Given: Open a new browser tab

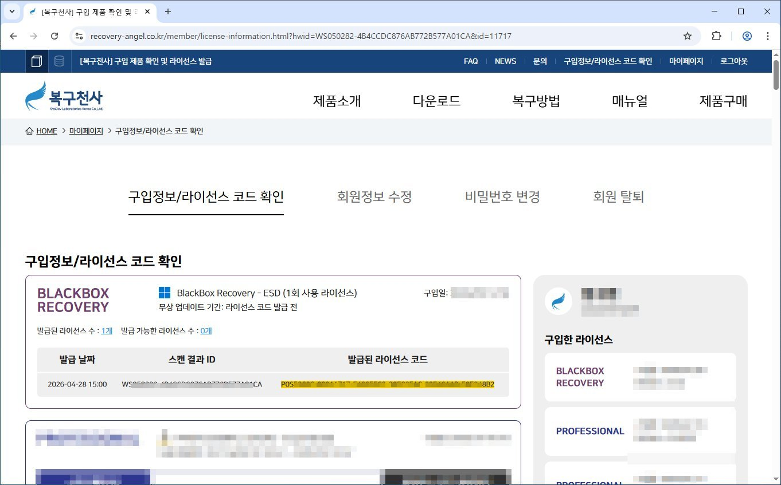Looking at the screenshot, I should click(168, 11).
